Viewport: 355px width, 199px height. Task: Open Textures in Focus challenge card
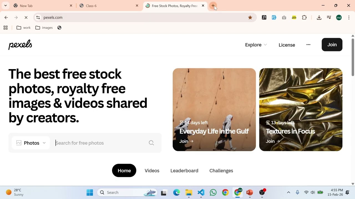[301, 109]
